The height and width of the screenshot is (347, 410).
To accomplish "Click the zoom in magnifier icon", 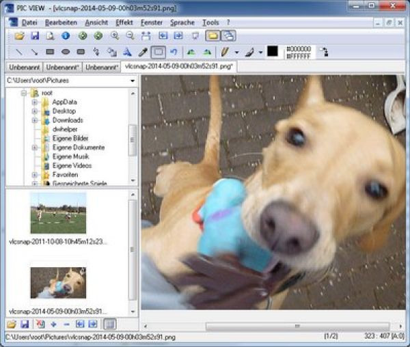I will 115,36.
